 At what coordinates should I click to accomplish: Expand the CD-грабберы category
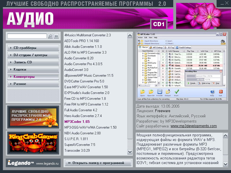[33, 48]
